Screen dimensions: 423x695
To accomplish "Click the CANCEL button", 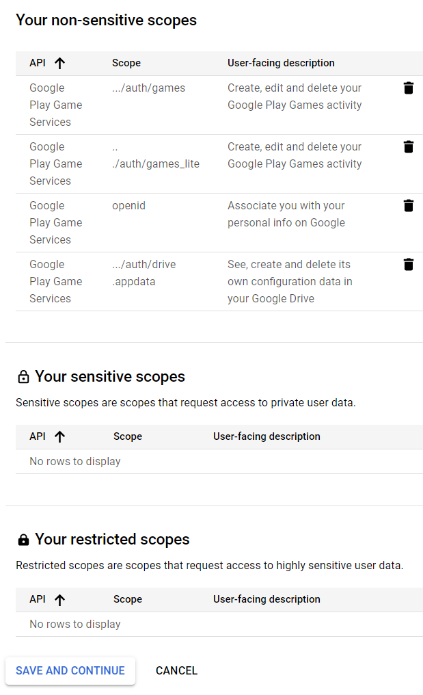I will click(x=176, y=670).
